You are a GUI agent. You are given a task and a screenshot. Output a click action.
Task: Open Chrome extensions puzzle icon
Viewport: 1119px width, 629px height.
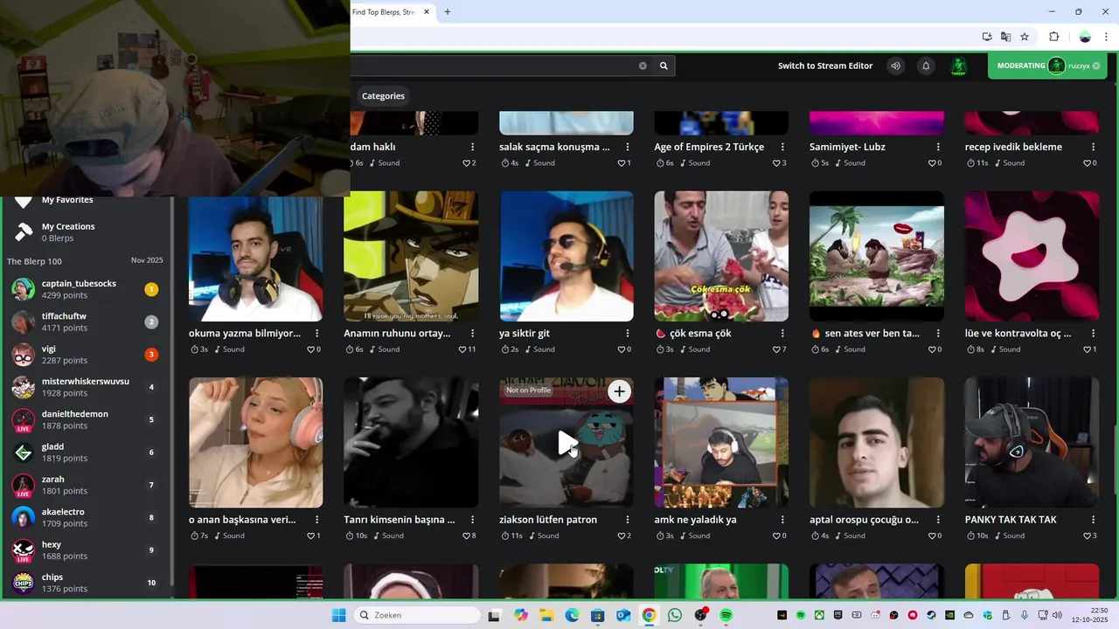coord(1053,37)
